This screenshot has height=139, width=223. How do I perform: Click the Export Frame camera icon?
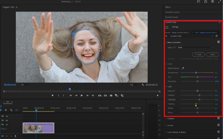click(x=111, y=95)
